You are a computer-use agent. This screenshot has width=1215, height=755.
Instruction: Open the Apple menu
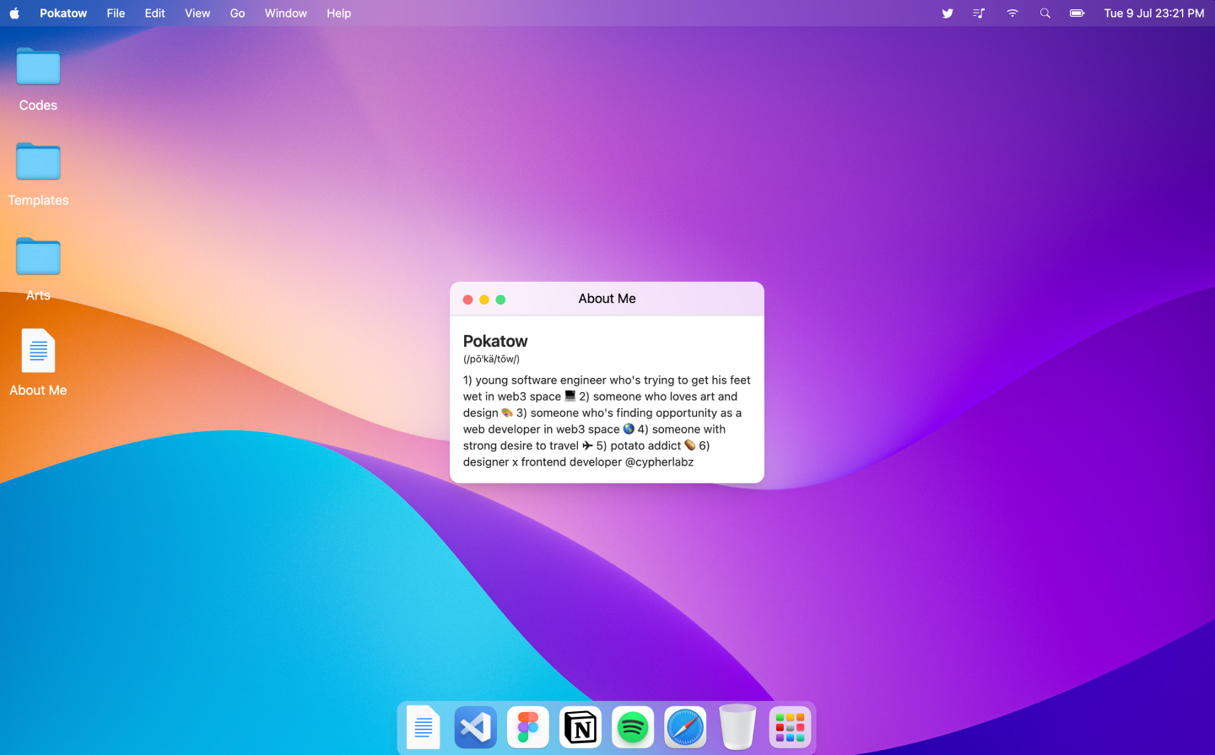coord(14,13)
